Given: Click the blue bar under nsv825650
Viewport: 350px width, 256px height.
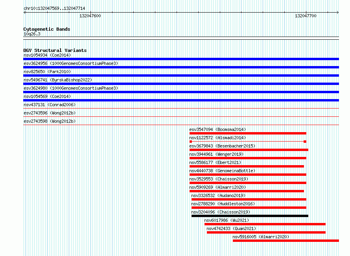Looking at the screenshot, I should tap(181, 76).
